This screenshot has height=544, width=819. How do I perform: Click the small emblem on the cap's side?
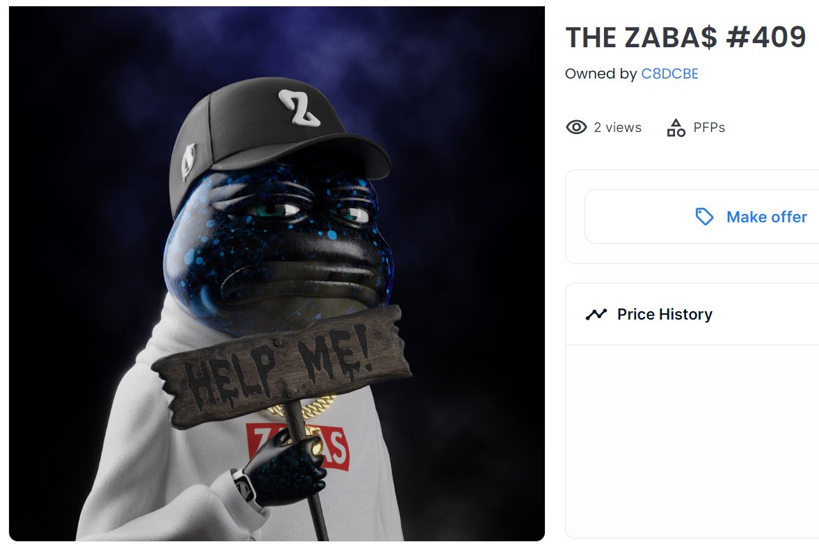tap(188, 160)
